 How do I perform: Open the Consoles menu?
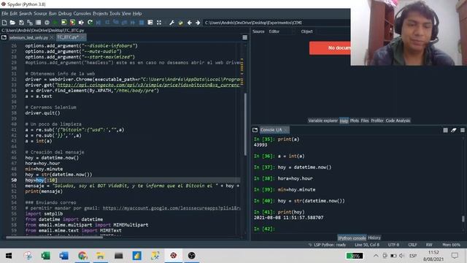click(x=82, y=13)
